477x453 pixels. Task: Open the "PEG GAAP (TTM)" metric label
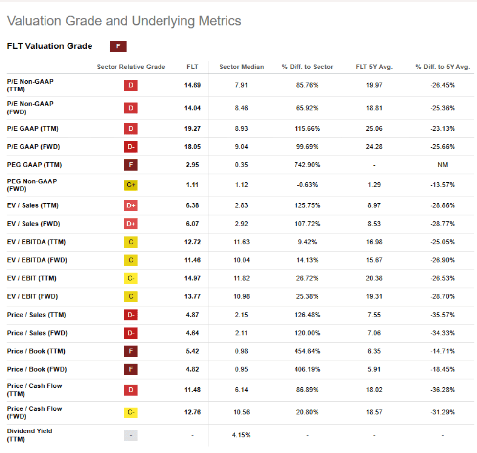(x=34, y=165)
